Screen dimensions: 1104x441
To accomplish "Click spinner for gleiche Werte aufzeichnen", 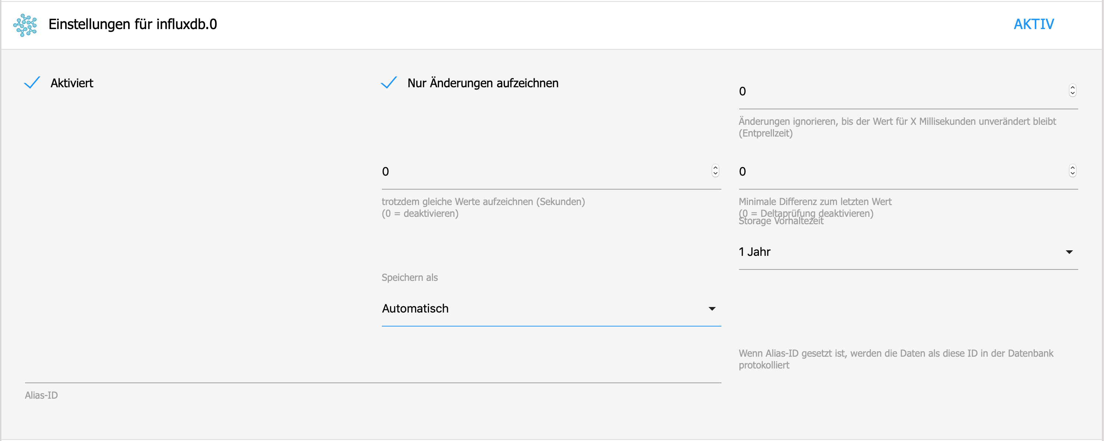I will click(x=715, y=170).
